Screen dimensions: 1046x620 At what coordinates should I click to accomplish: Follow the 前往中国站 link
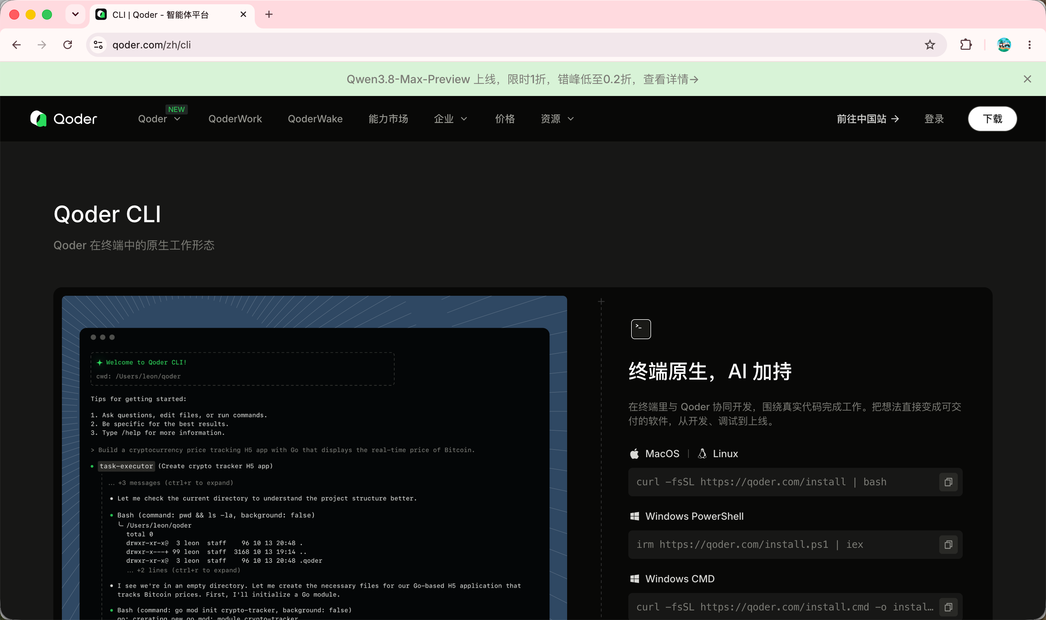point(868,119)
